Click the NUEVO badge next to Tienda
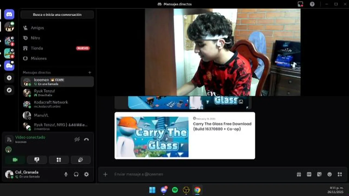Viewport: 349px width, 196px height. pyautogui.click(x=83, y=48)
